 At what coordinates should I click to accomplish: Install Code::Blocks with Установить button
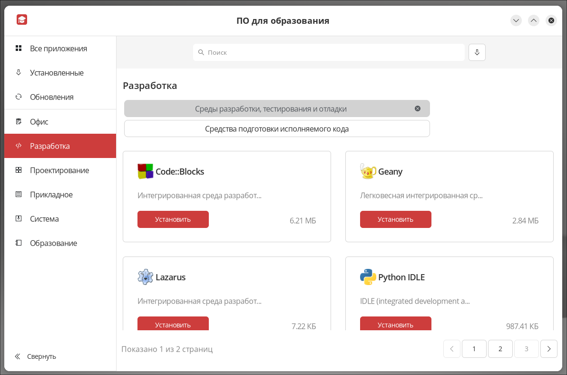(x=173, y=219)
